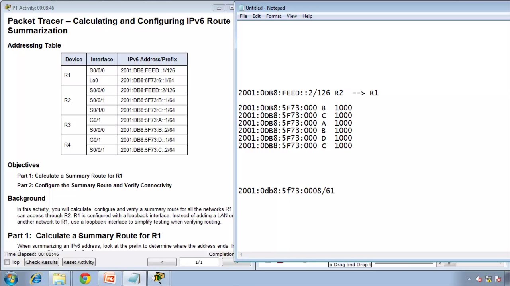
Task: Click Check Results button
Action: (42, 262)
